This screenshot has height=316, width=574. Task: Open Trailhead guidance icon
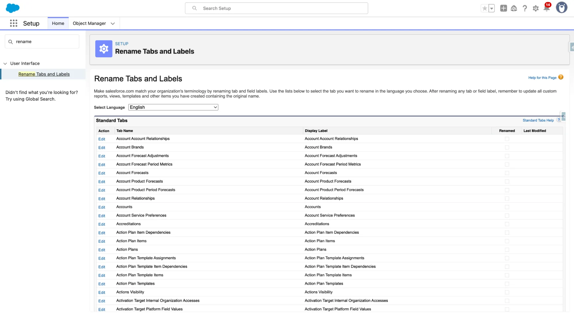514,8
